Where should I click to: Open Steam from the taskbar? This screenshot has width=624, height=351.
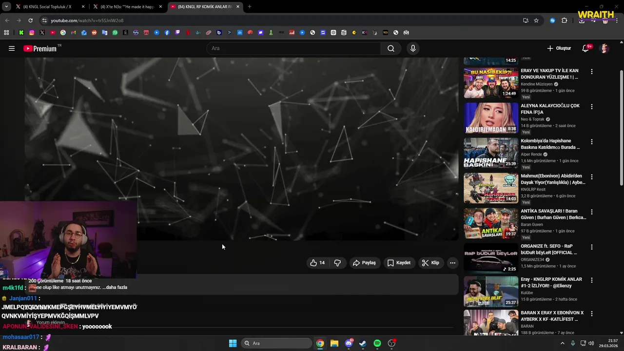click(363, 343)
